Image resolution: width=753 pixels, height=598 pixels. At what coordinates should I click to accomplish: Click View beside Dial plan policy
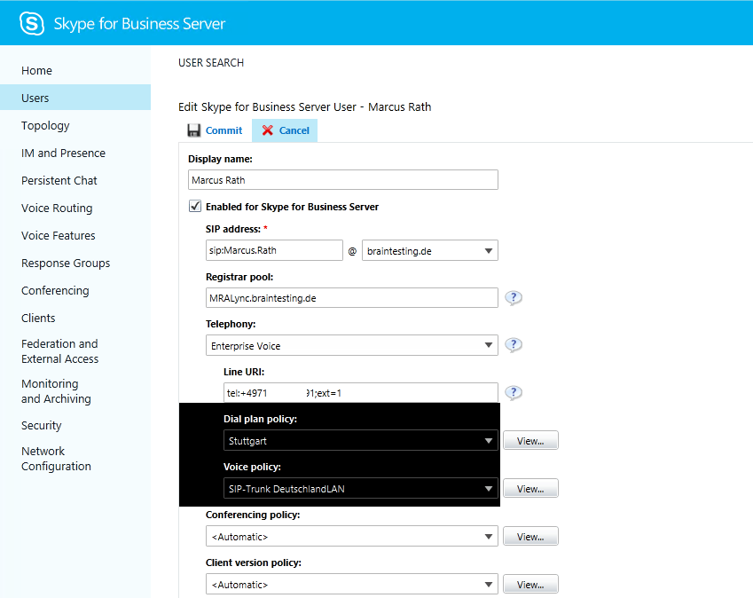pos(530,440)
